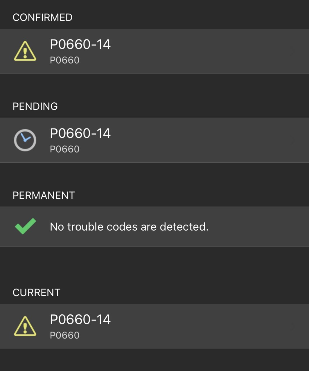The height and width of the screenshot is (371, 309).
Task: Open the Pending trouble code row details
Action: (x=154, y=140)
